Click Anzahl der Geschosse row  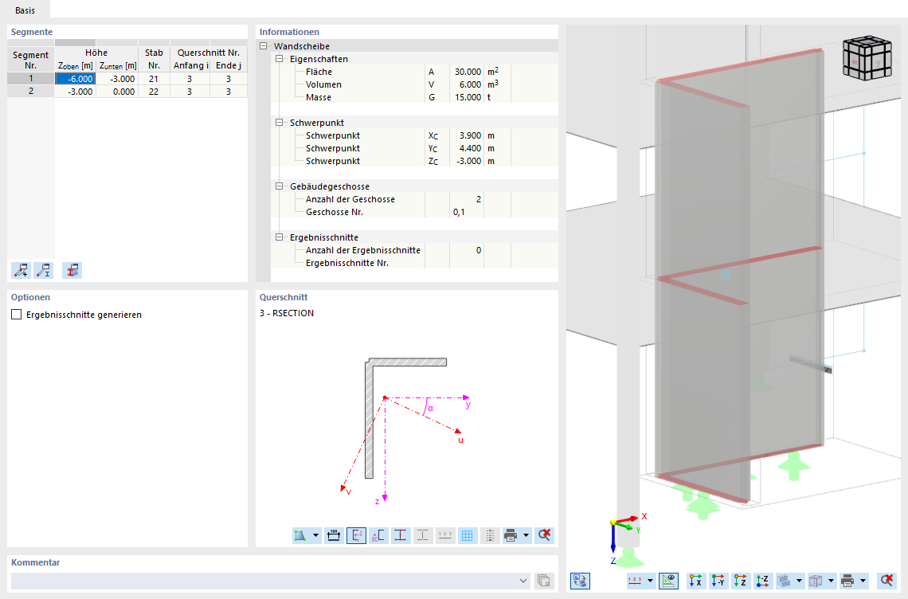tap(414, 199)
